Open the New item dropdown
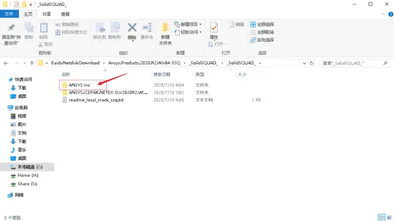The width and height of the screenshot is (394, 221). [x=188, y=24]
